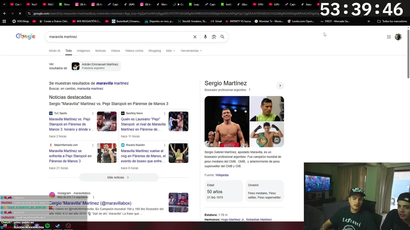Open the FREST - Mercado bookmark
Screen dimensions: 410x230
[x=335, y=21]
